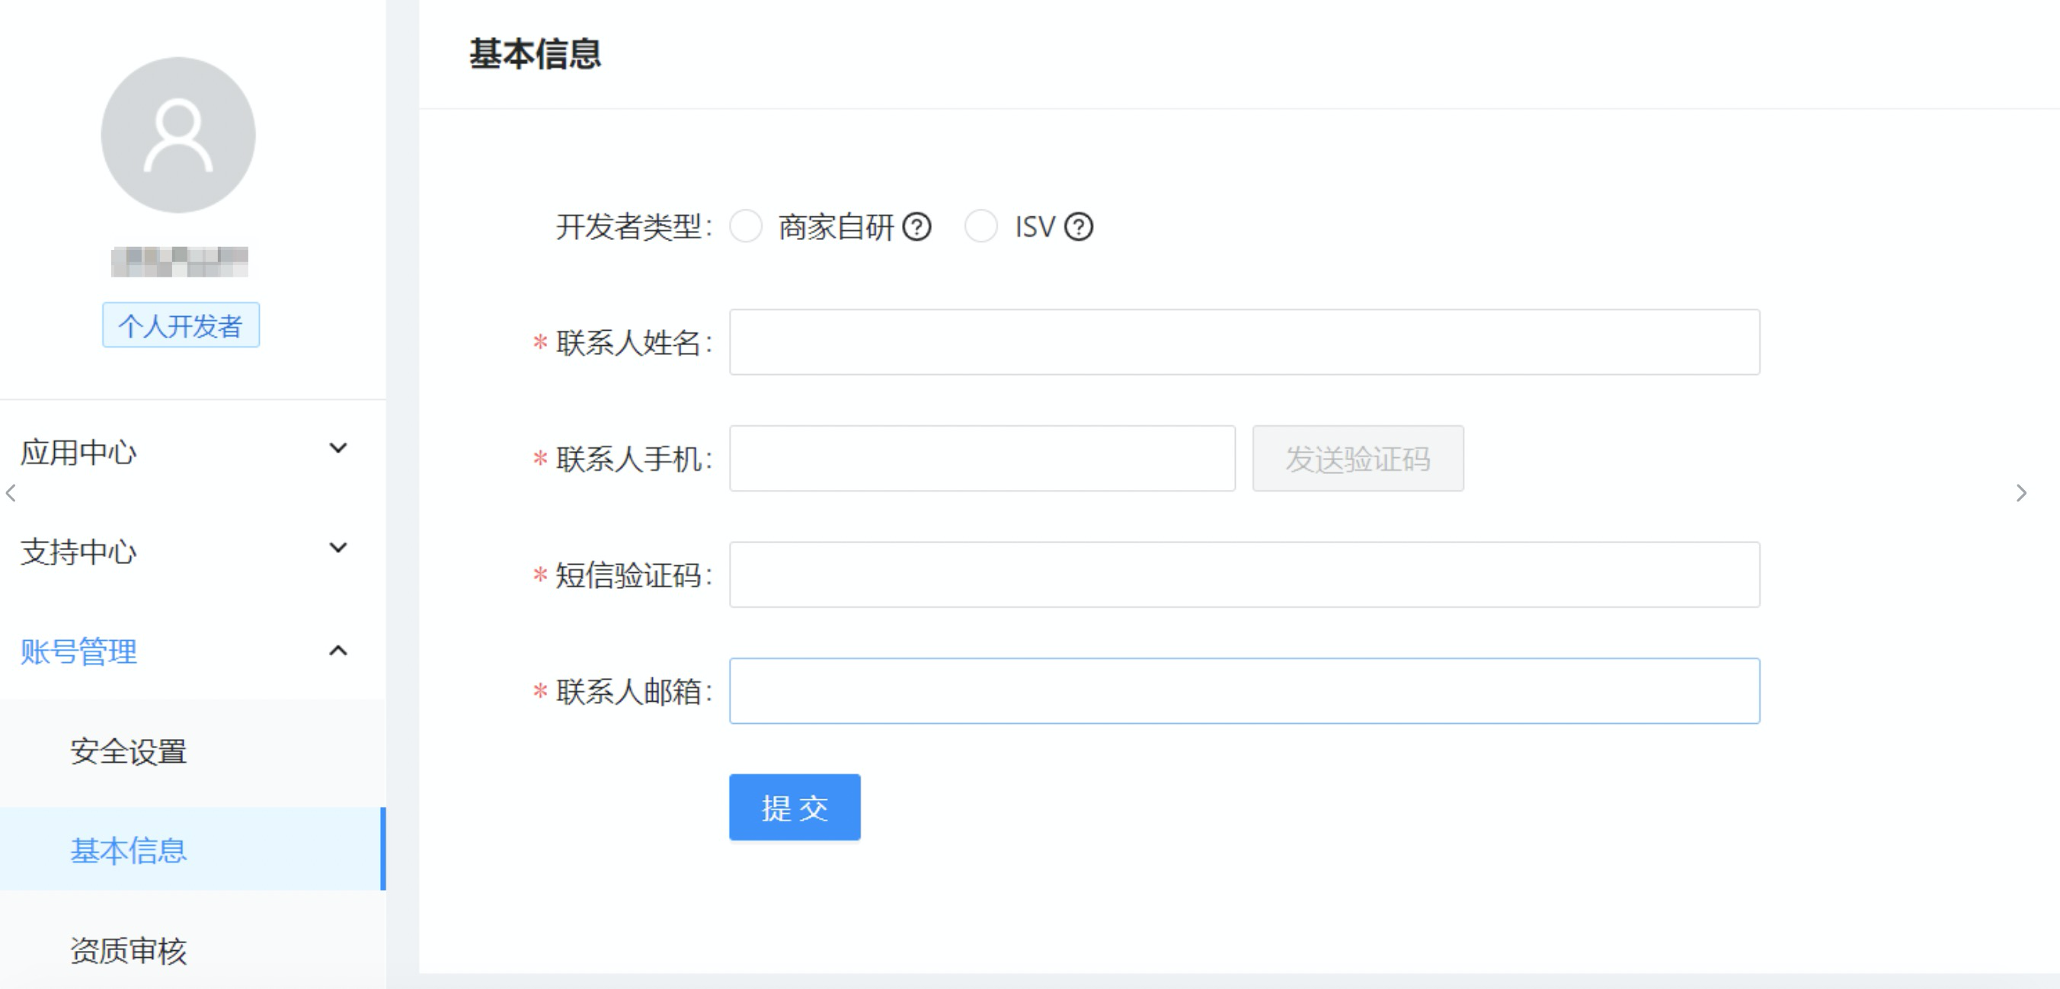
Task: Click the 个人开发者 tag
Action: point(181,325)
